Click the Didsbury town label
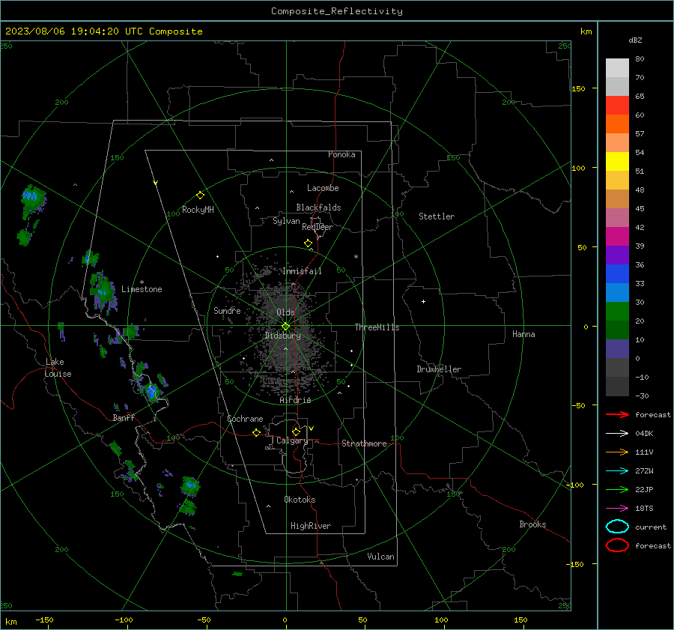The width and height of the screenshot is (674, 630). (x=282, y=336)
